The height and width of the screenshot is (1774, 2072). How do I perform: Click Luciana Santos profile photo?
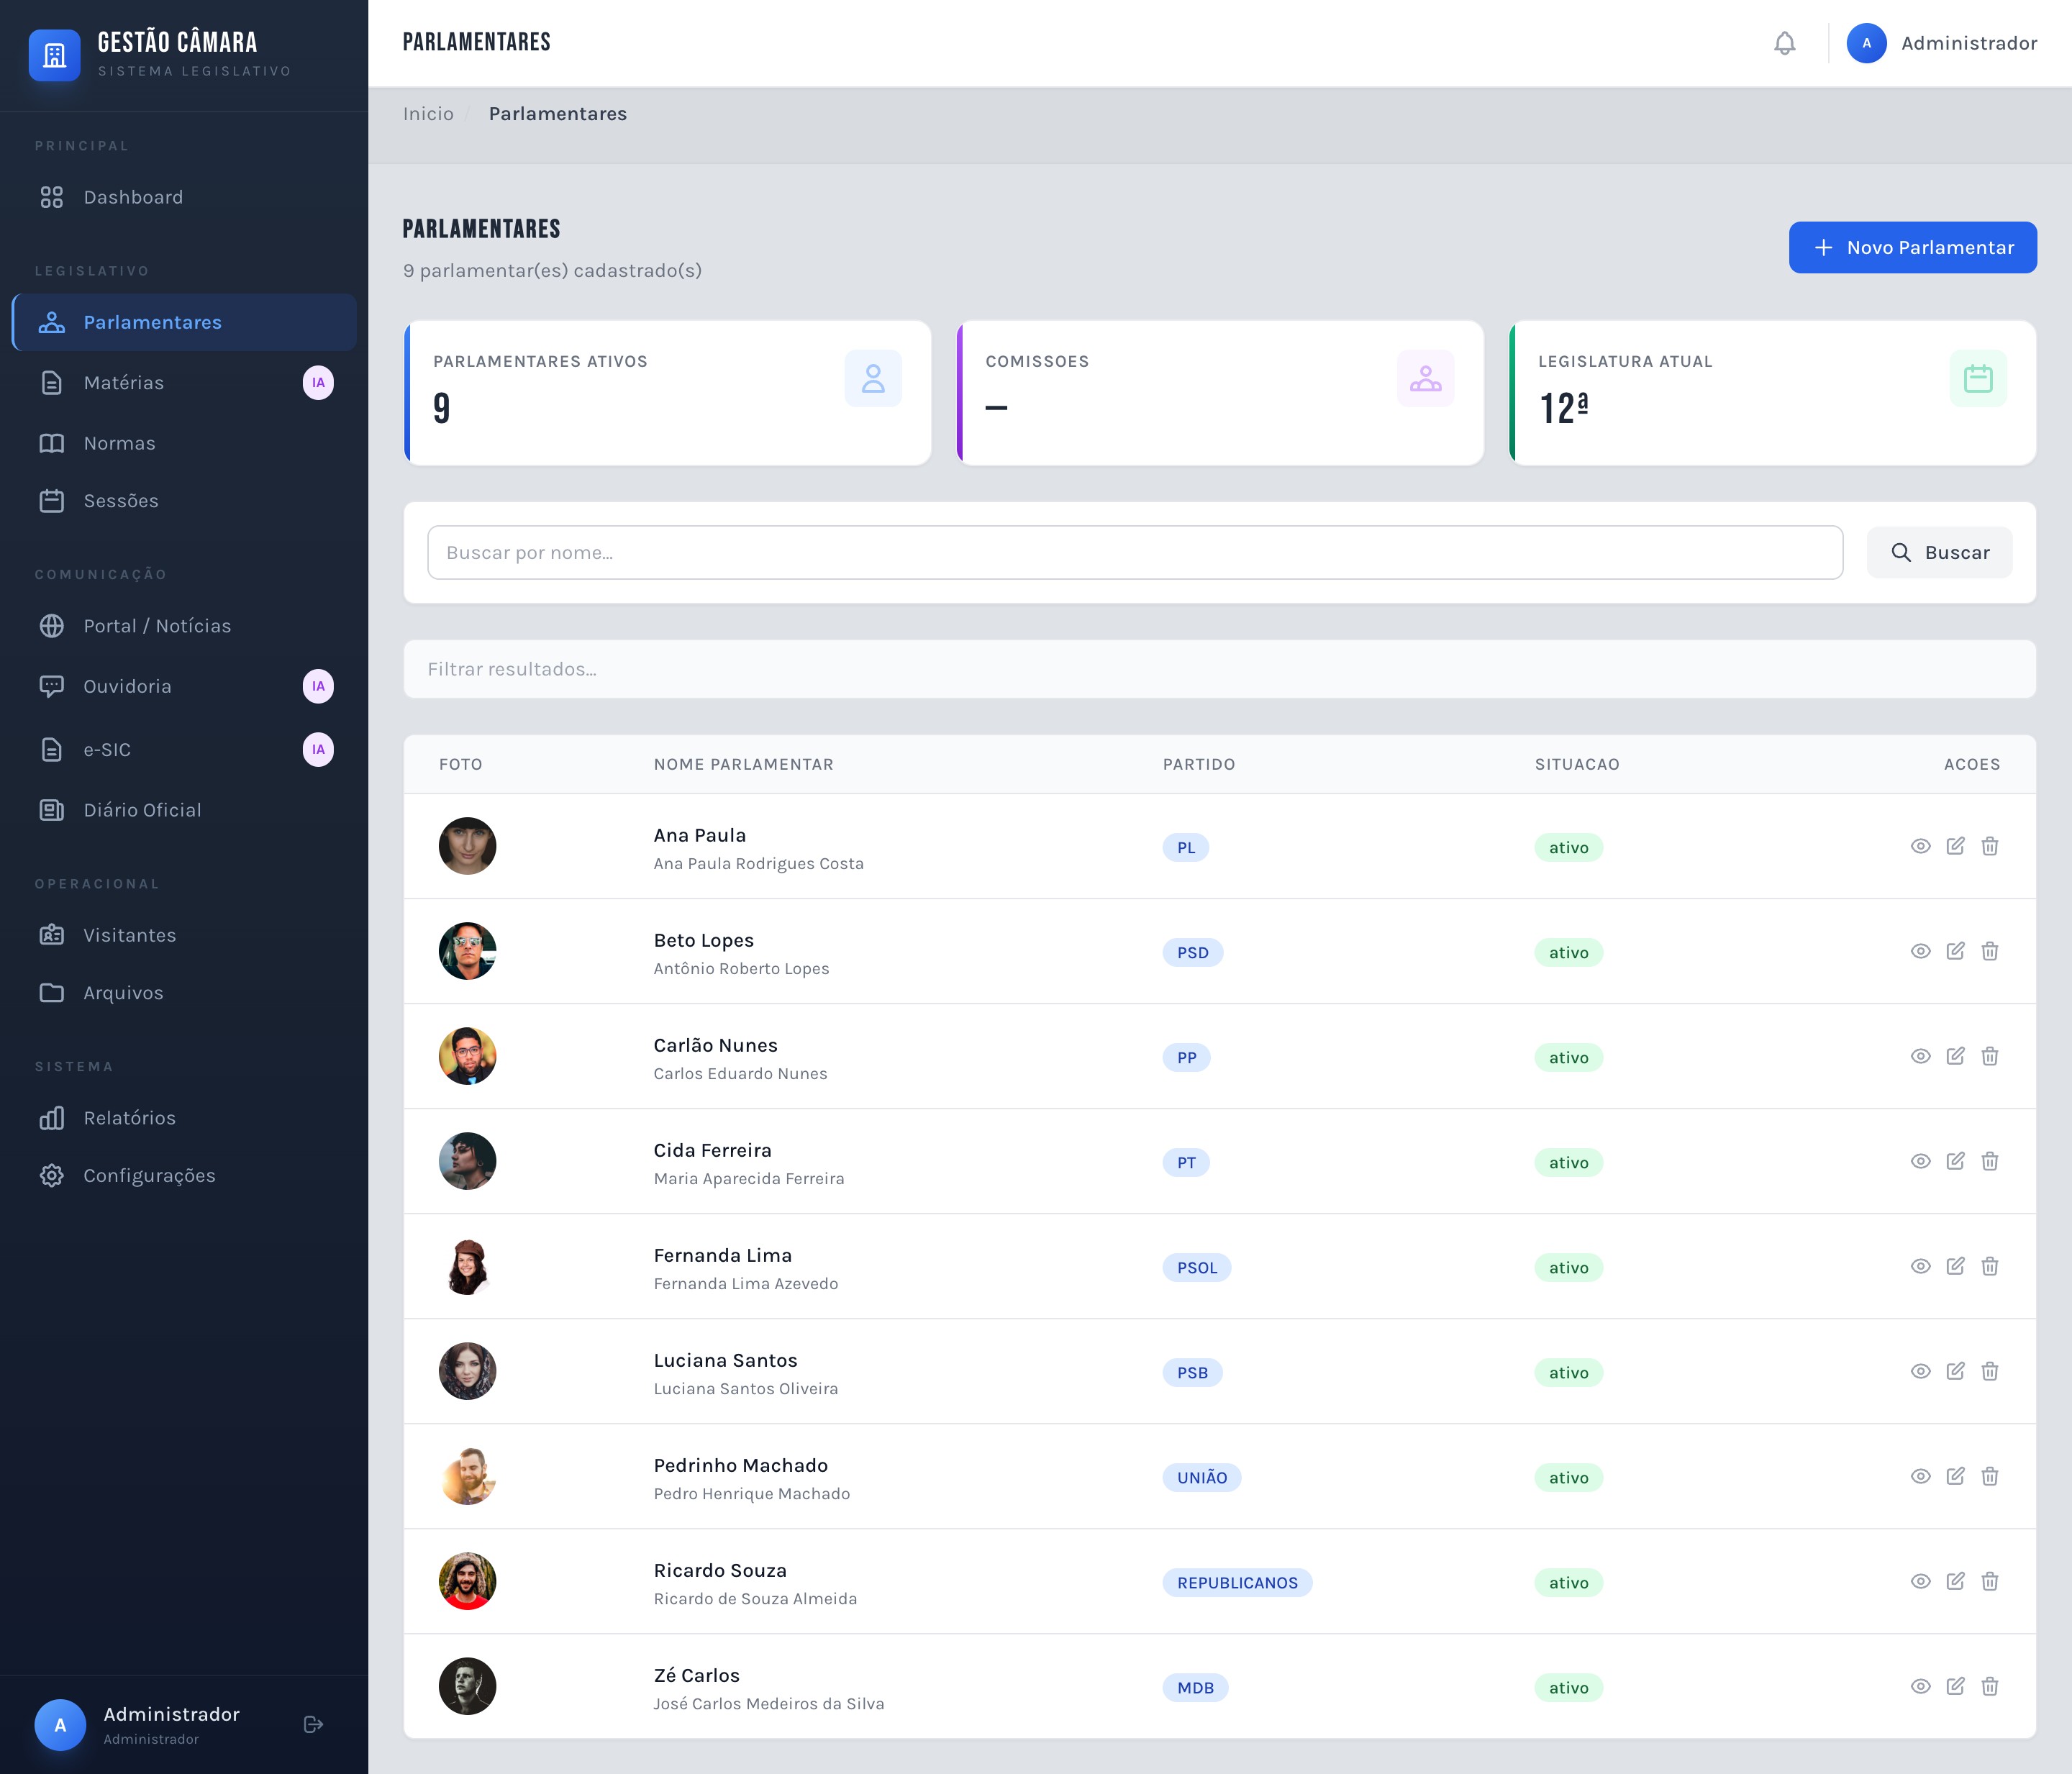pos(467,1371)
